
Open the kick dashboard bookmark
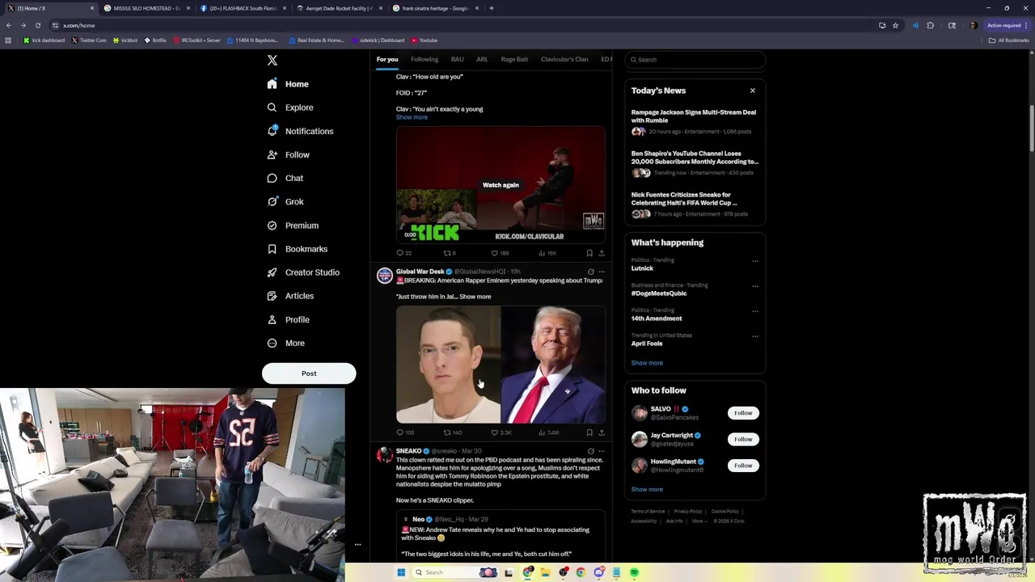point(44,40)
